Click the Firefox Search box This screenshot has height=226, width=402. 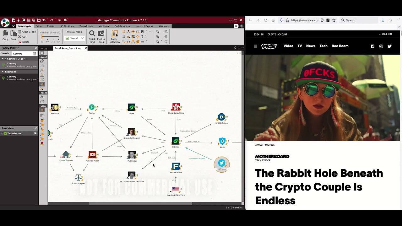pos(359,20)
